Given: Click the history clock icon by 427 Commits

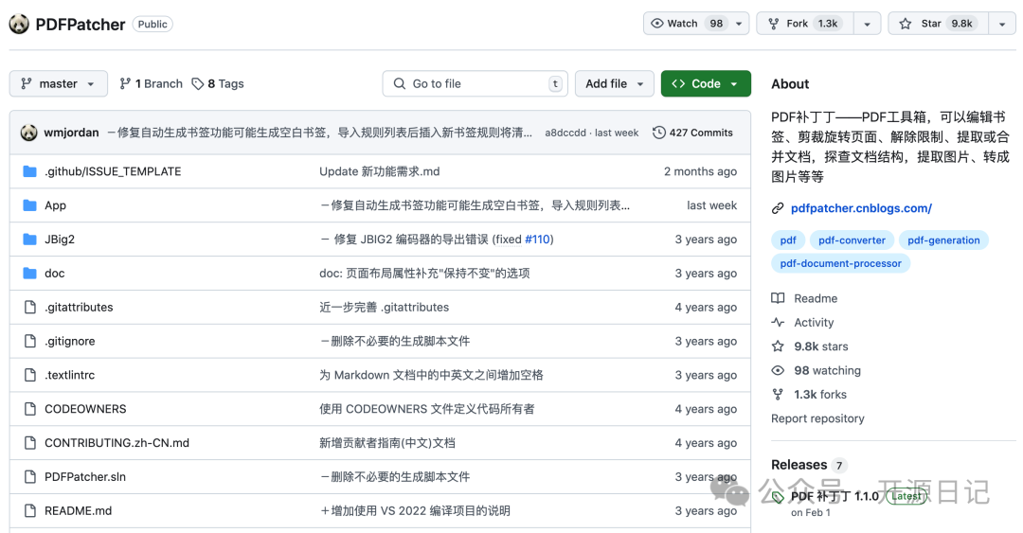Looking at the screenshot, I should (x=659, y=133).
